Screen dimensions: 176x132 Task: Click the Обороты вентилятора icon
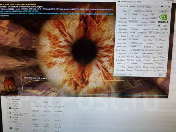point(10,113)
